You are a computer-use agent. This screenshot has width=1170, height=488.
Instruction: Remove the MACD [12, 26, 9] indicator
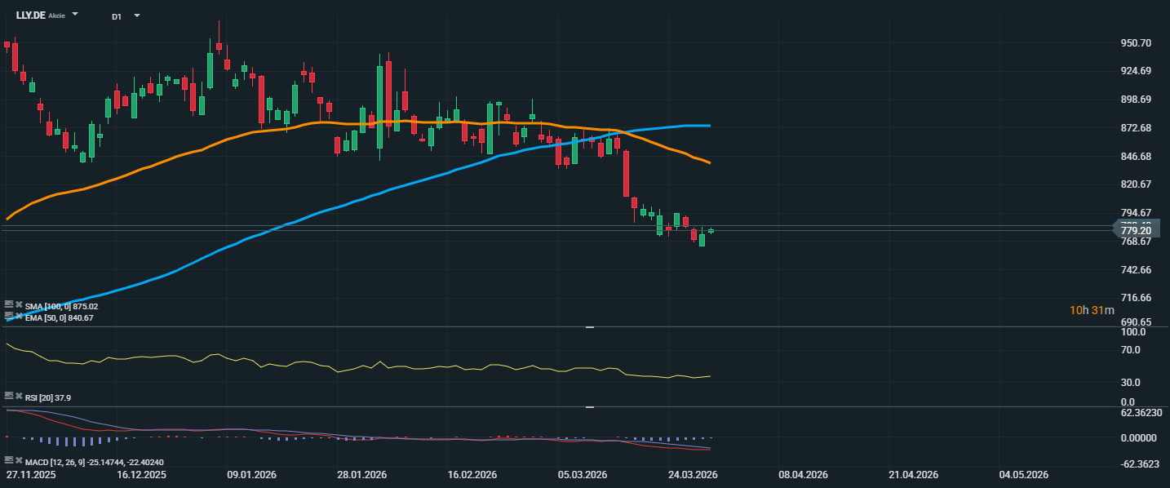coord(18,461)
